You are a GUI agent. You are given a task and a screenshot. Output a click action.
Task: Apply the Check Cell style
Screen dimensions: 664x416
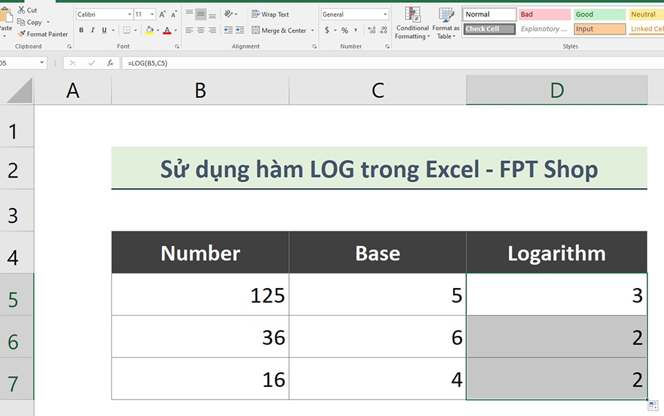(x=490, y=29)
